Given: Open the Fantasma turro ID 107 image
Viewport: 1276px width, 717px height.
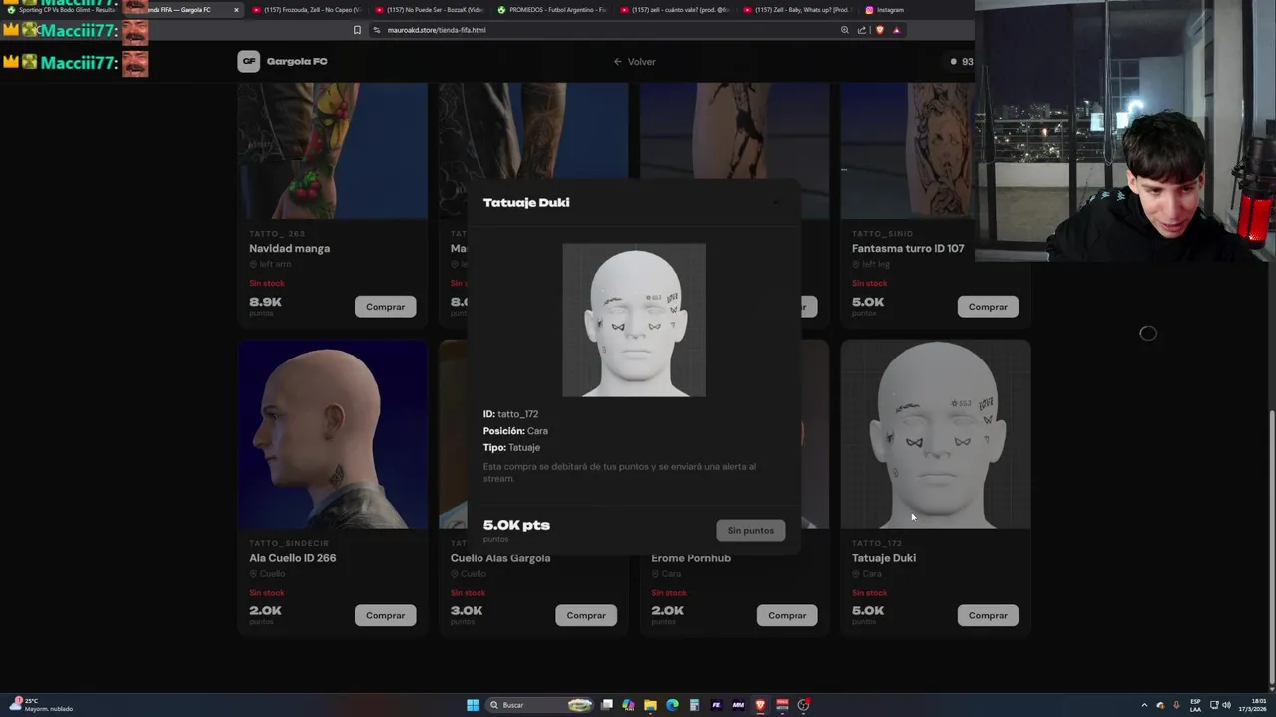Looking at the screenshot, I should (x=935, y=150).
